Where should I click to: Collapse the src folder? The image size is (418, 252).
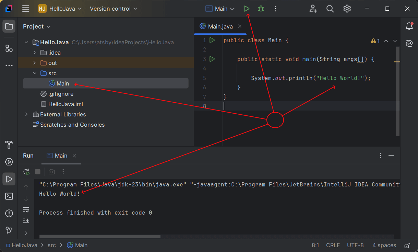tap(34, 73)
